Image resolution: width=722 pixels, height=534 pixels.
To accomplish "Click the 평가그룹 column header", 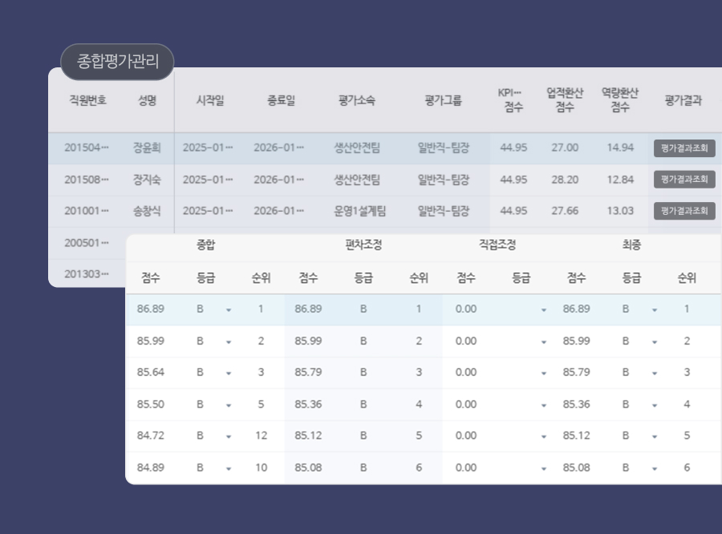I will point(440,99).
